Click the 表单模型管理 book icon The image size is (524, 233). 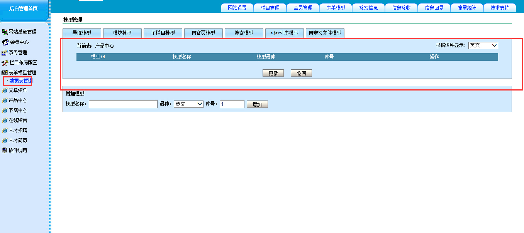point(5,72)
